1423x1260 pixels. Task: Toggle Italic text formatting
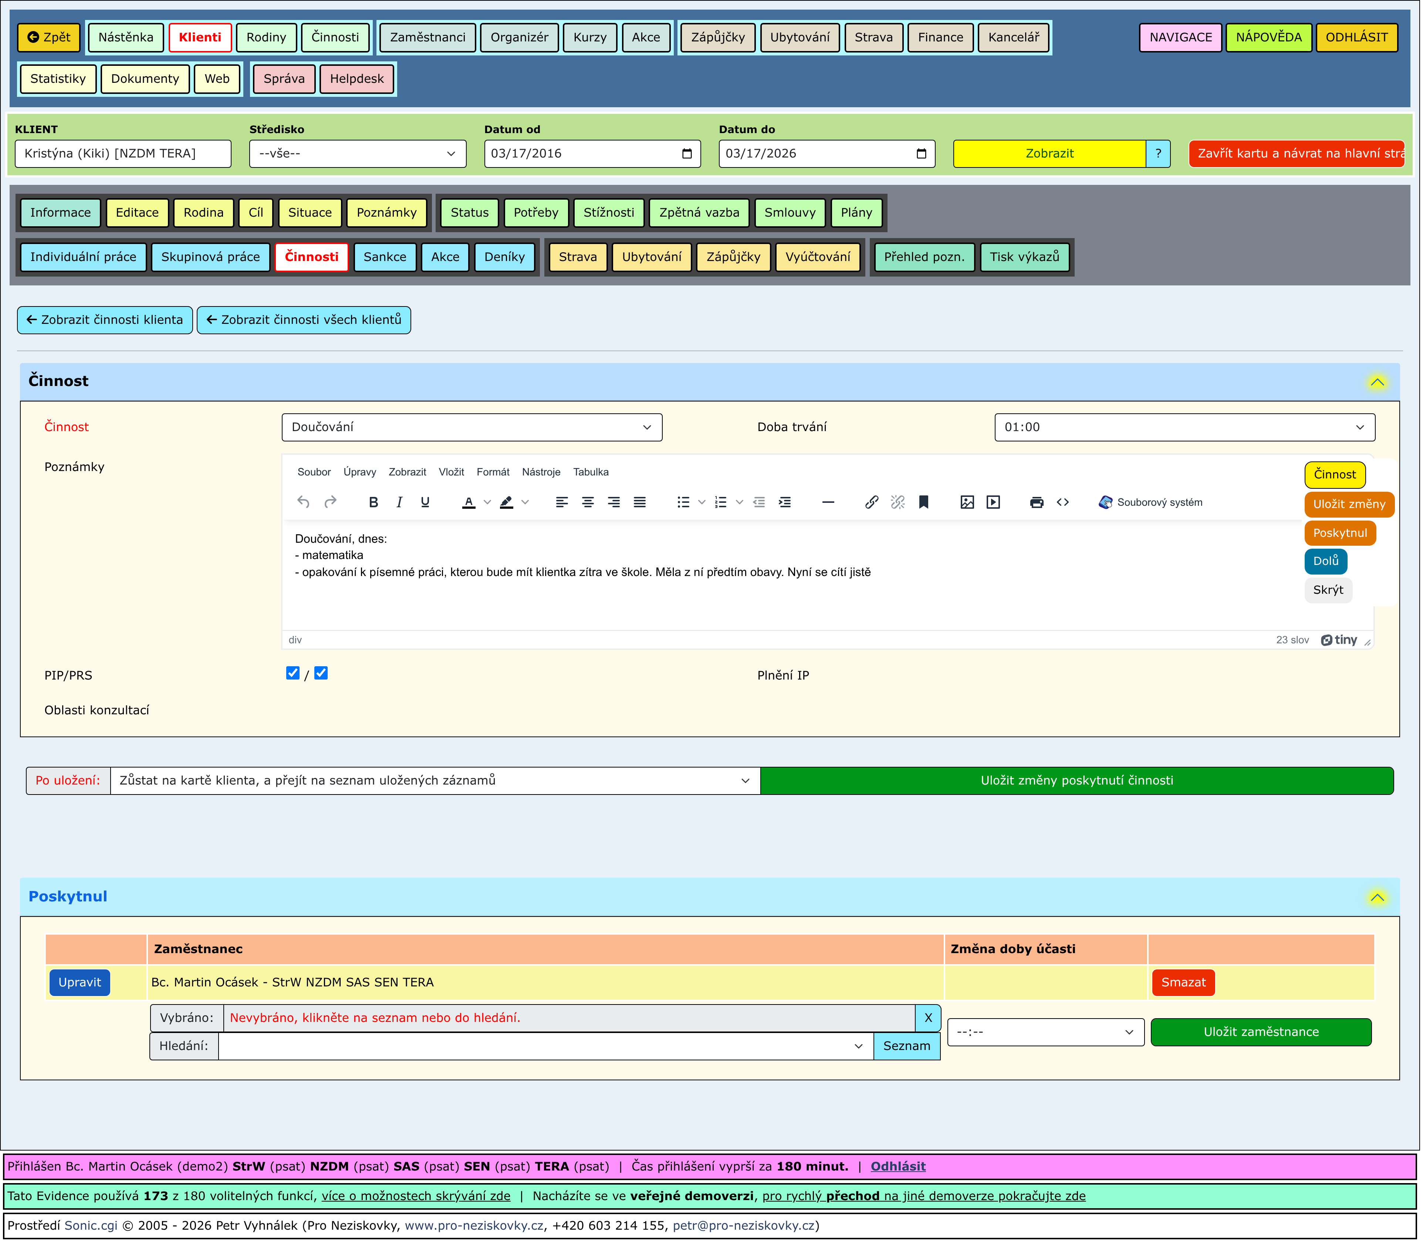tap(400, 502)
